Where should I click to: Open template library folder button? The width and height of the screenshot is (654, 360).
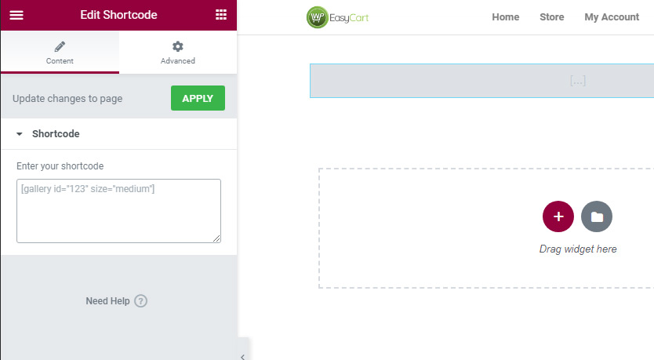coord(597,216)
